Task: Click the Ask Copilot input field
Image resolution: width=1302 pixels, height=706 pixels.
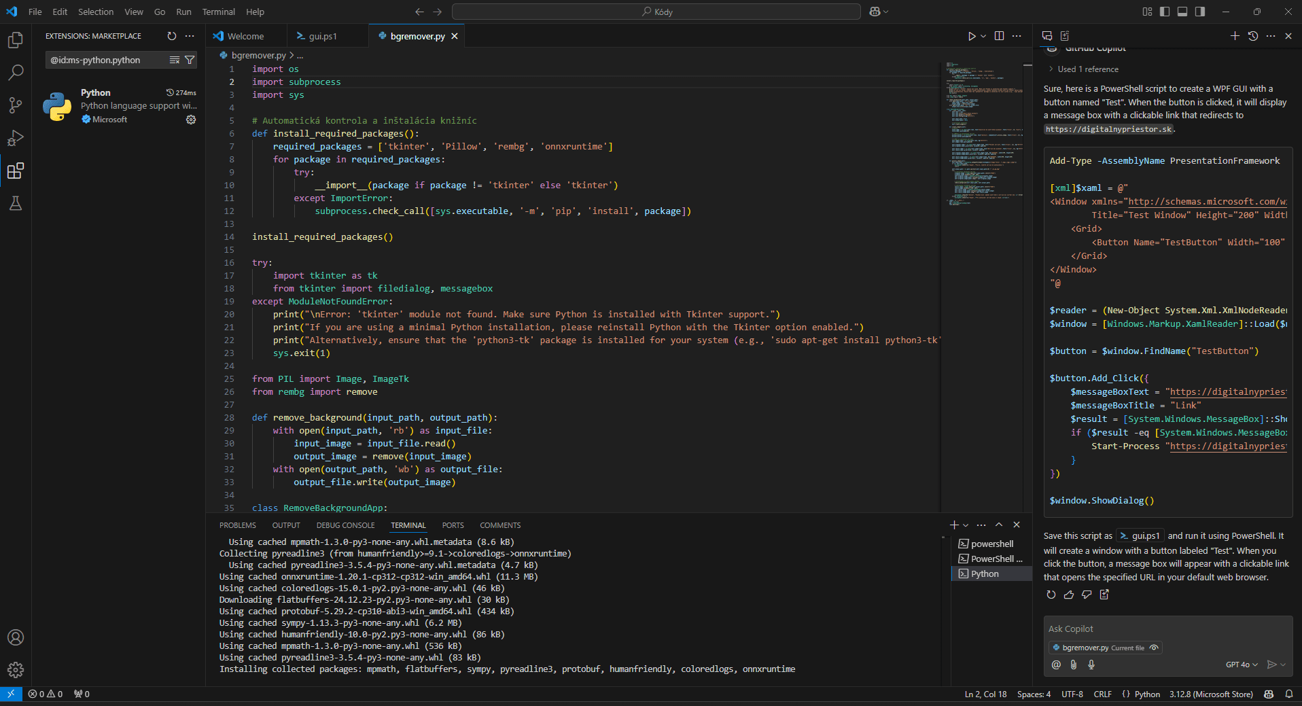Action: 1167,629
